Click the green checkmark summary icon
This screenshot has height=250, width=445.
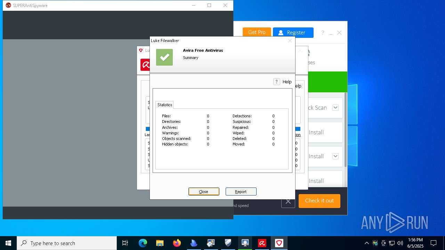164,57
